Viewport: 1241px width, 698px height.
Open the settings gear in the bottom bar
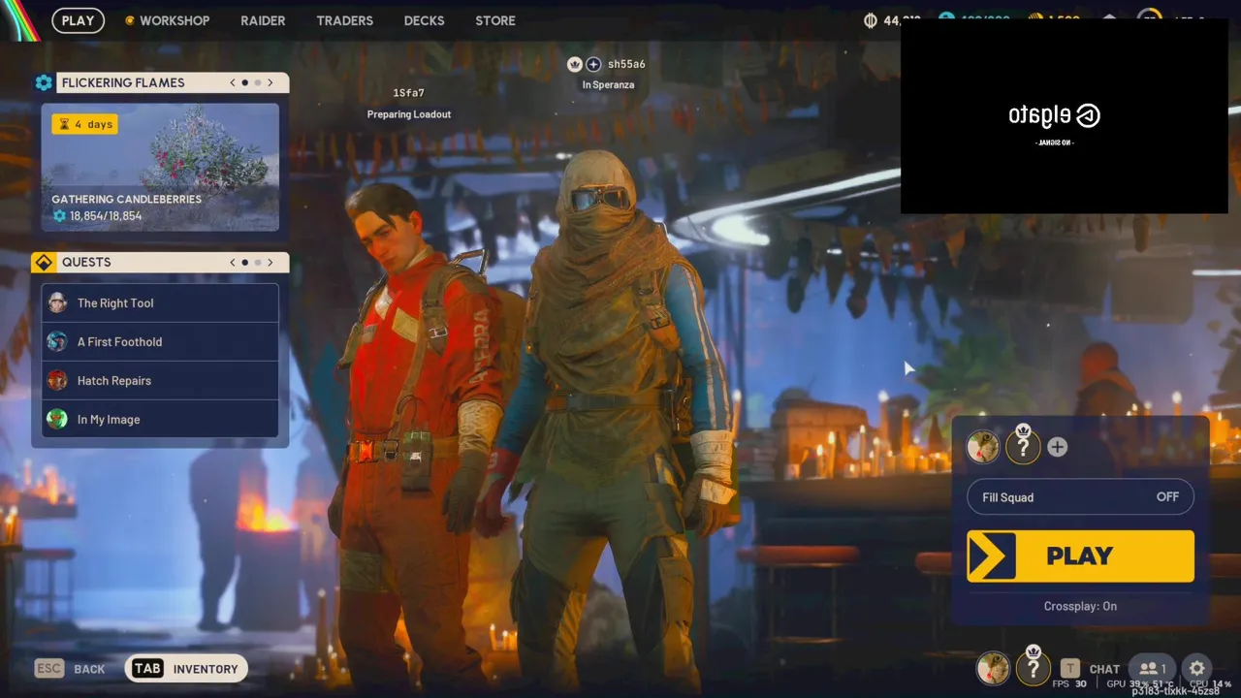click(1196, 668)
